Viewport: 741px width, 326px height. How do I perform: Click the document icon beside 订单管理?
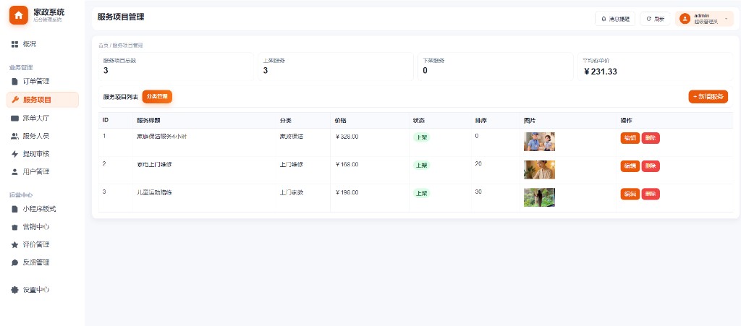point(14,81)
